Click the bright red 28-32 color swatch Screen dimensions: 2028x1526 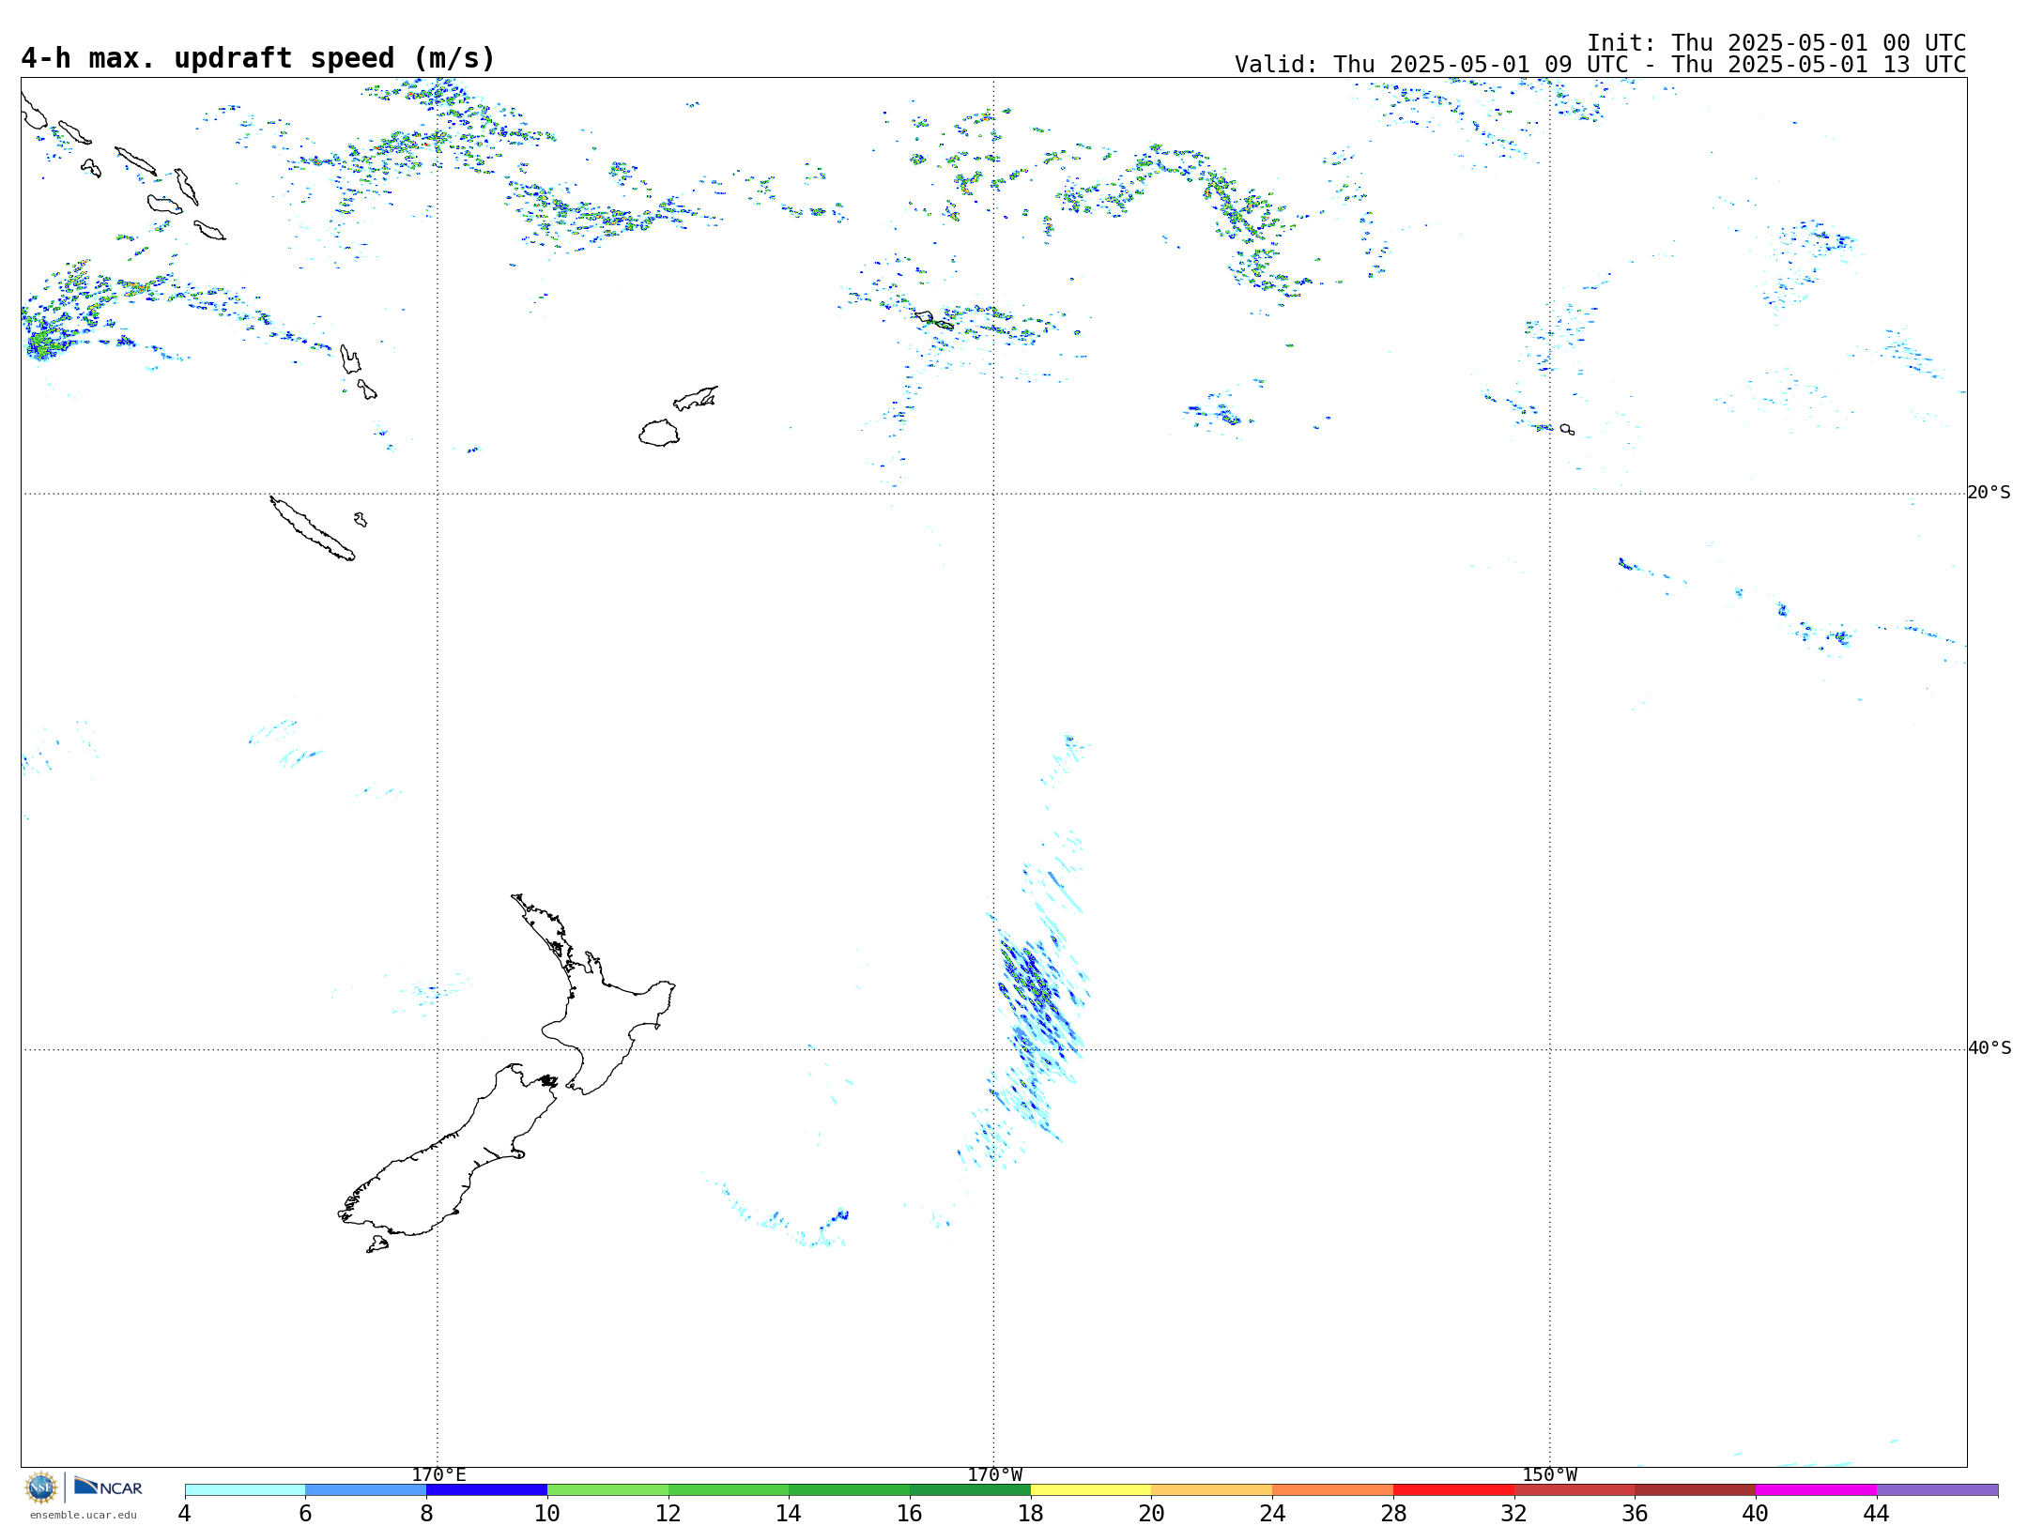[x=1453, y=1490]
